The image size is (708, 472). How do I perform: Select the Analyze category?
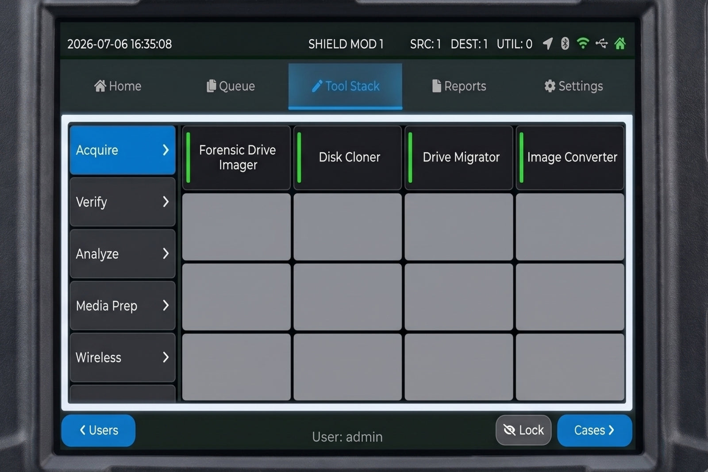click(x=123, y=253)
